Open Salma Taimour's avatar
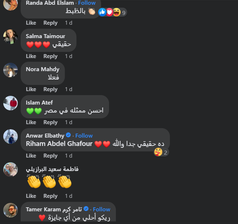Screen dimensions: 238x224 (11, 37)
